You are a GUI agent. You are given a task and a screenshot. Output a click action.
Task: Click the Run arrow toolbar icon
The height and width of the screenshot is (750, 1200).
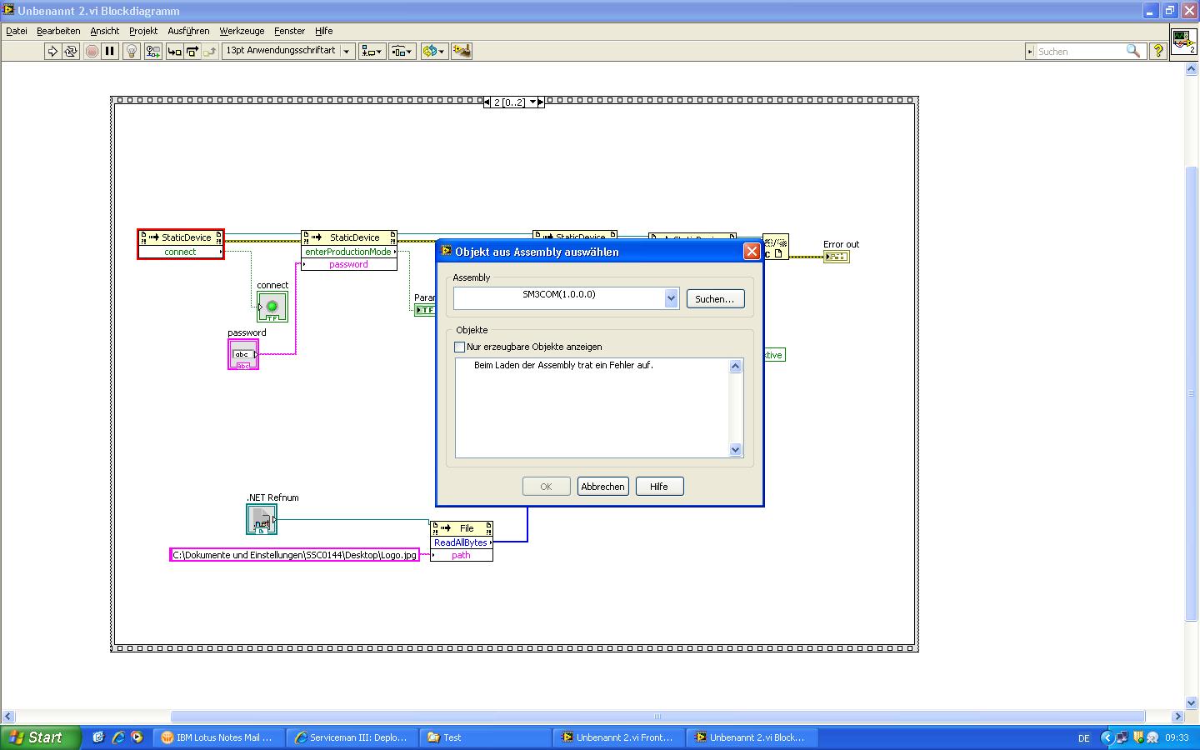tap(52, 52)
